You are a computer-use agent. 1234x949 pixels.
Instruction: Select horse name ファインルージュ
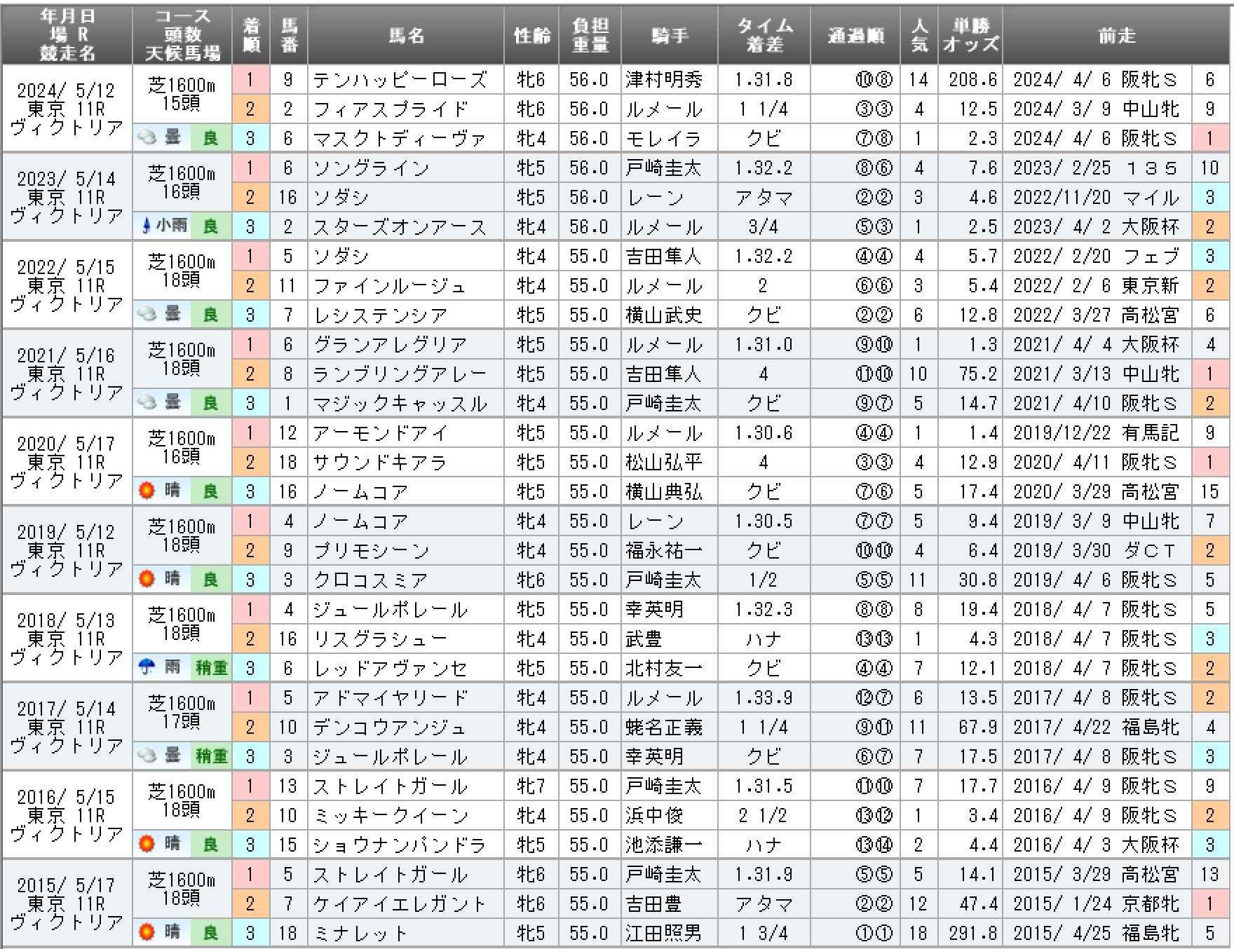[390, 286]
